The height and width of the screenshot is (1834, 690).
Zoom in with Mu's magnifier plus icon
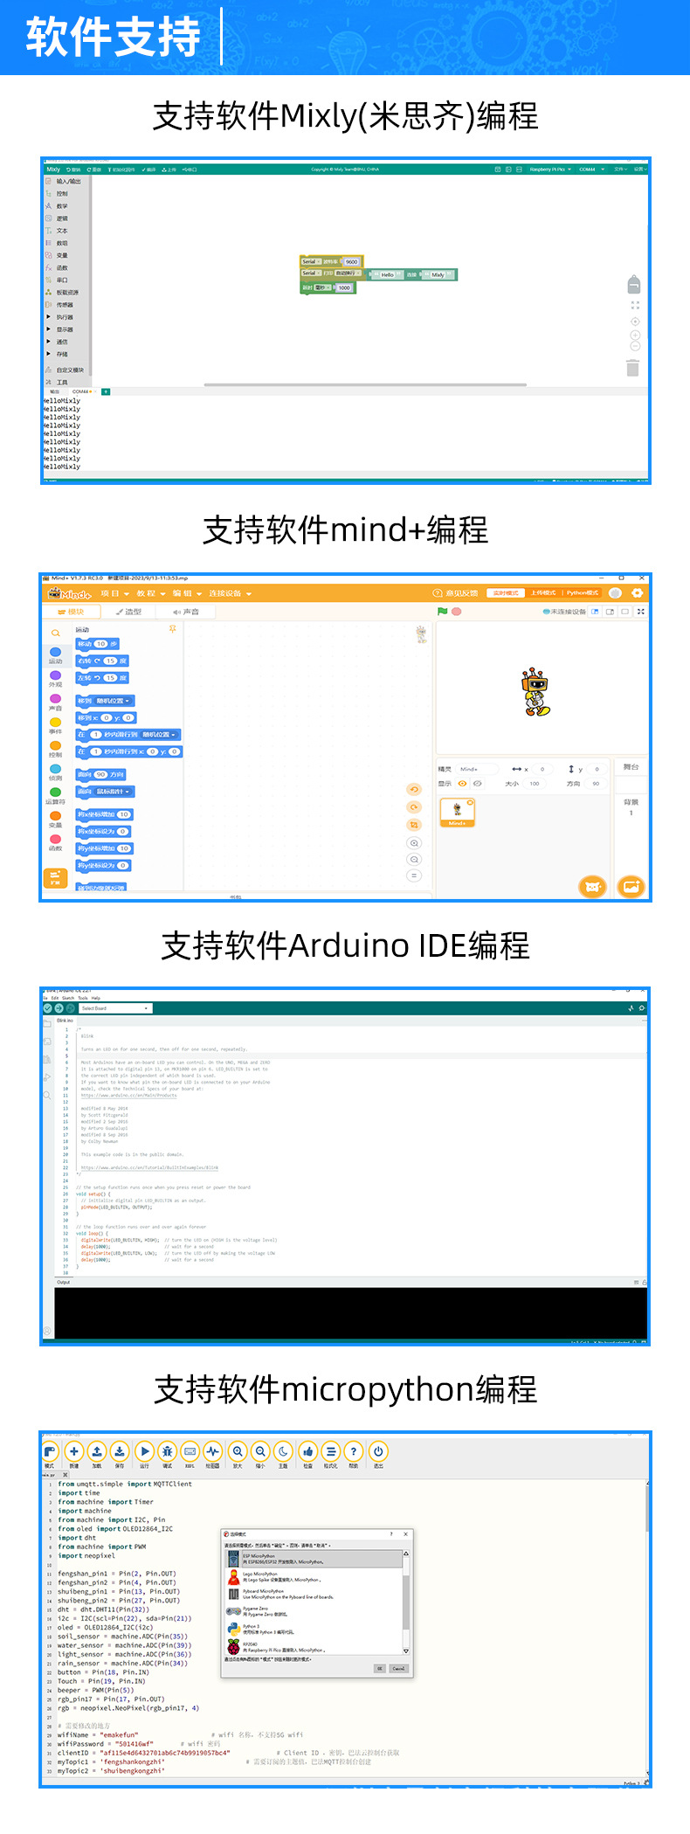[x=238, y=1451]
